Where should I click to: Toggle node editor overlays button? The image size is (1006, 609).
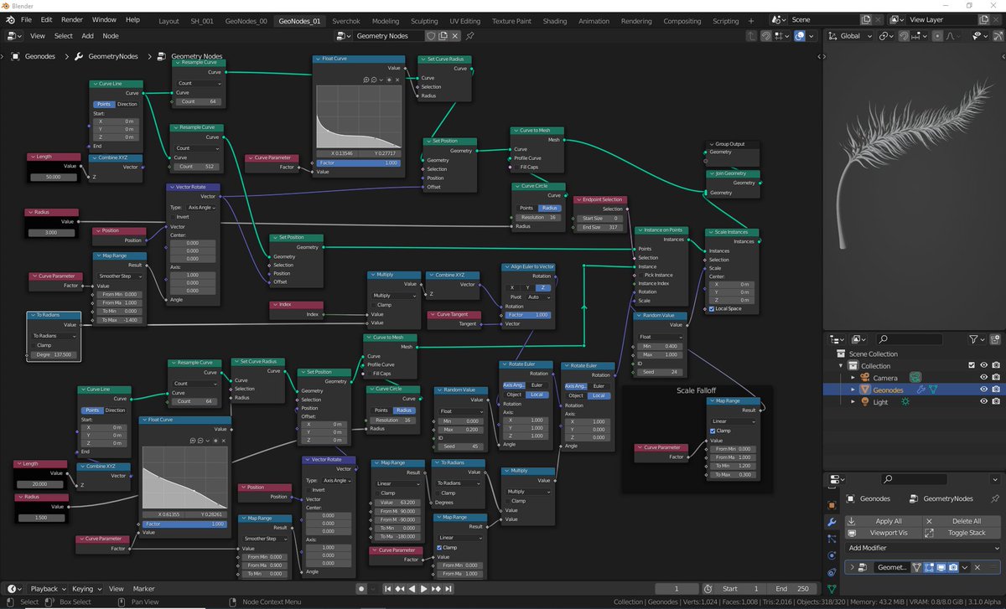pos(800,36)
